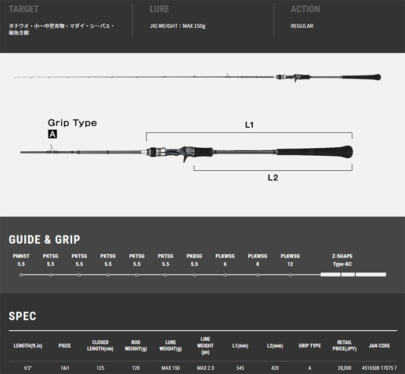The image size is (405, 374).
Task: Click the Grip Type A badge
Action: point(53,134)
